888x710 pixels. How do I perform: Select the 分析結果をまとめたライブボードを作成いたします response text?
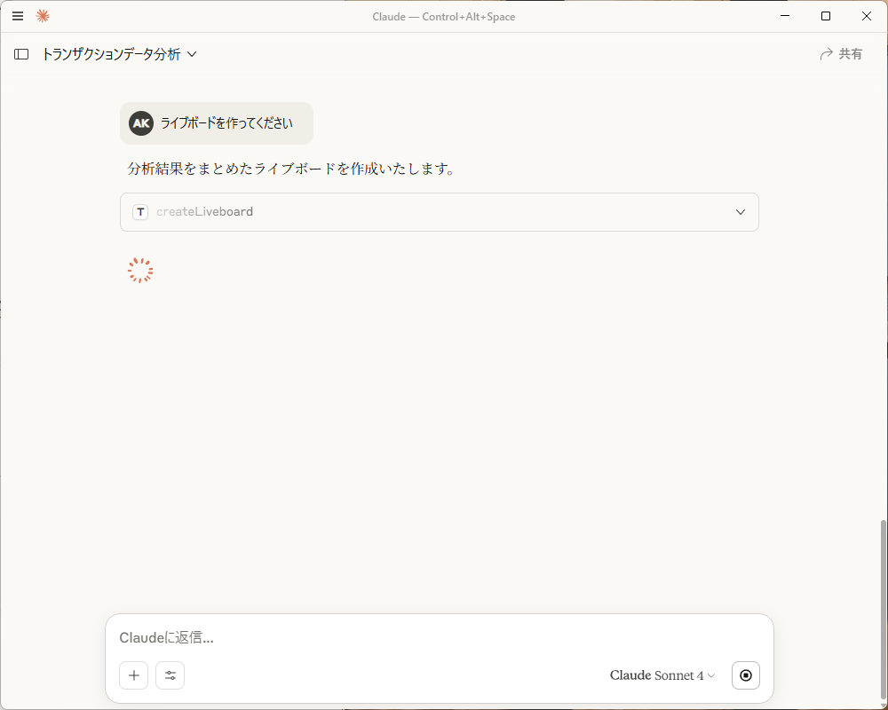(291, 169)
